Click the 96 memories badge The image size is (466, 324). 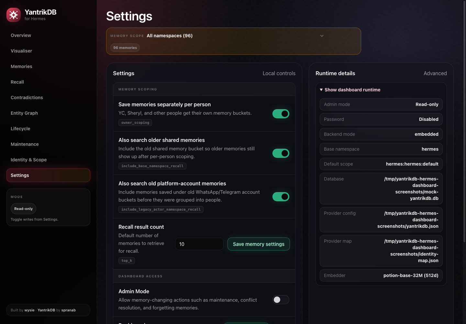(125, 48)
